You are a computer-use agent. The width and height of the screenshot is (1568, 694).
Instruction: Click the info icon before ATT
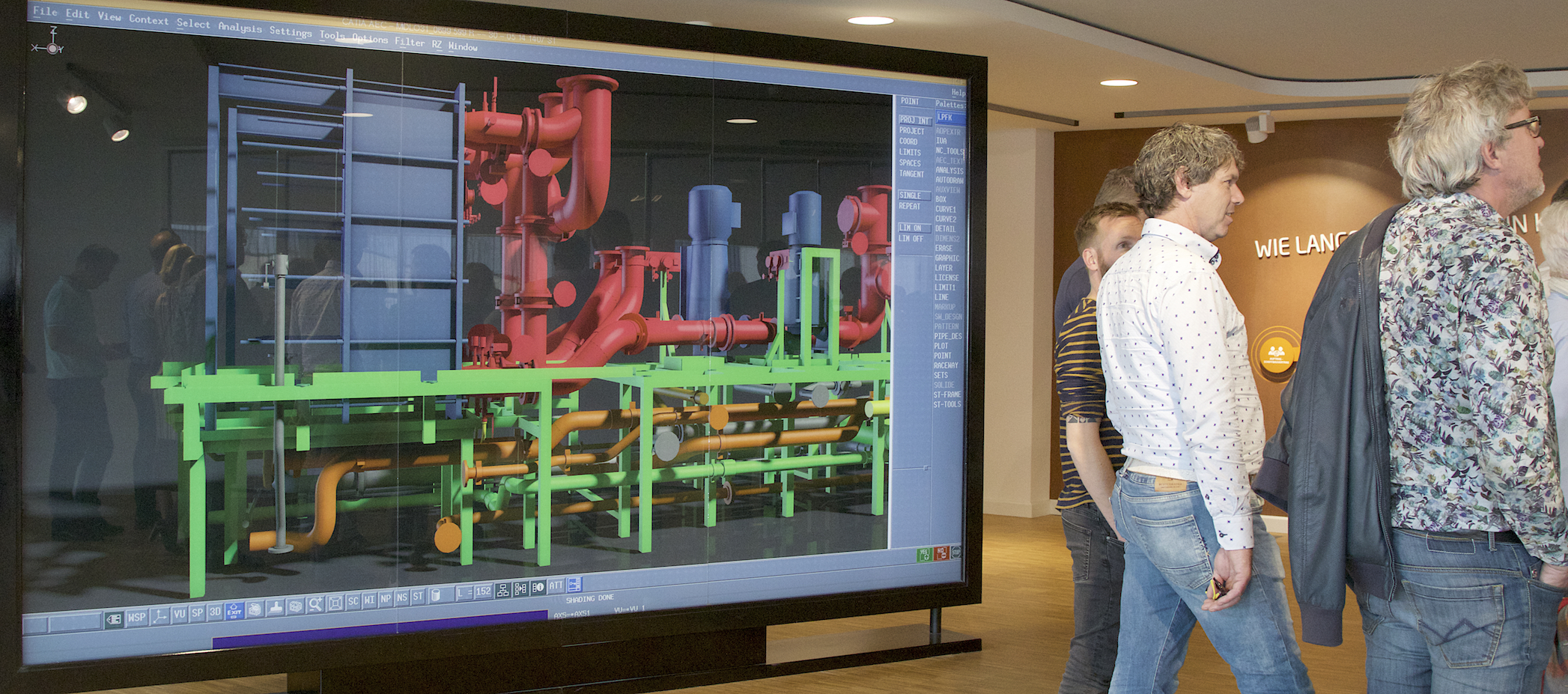click(x=538, y=588)
